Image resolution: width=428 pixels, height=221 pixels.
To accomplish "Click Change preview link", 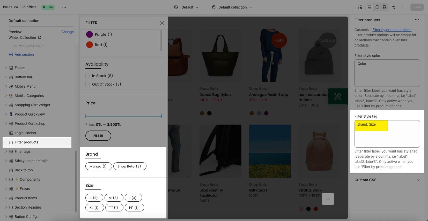I will (x=68, y=32).
